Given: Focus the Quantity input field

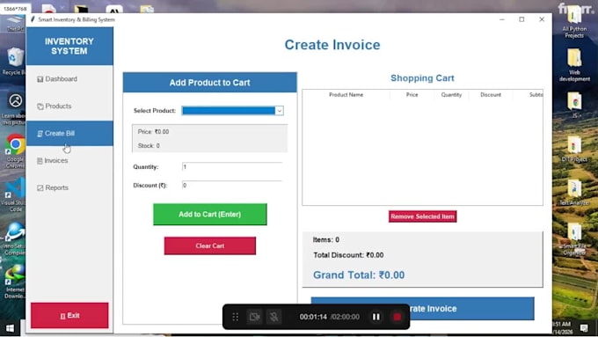Looking at the screenshot, I should [x=232, y=167].
